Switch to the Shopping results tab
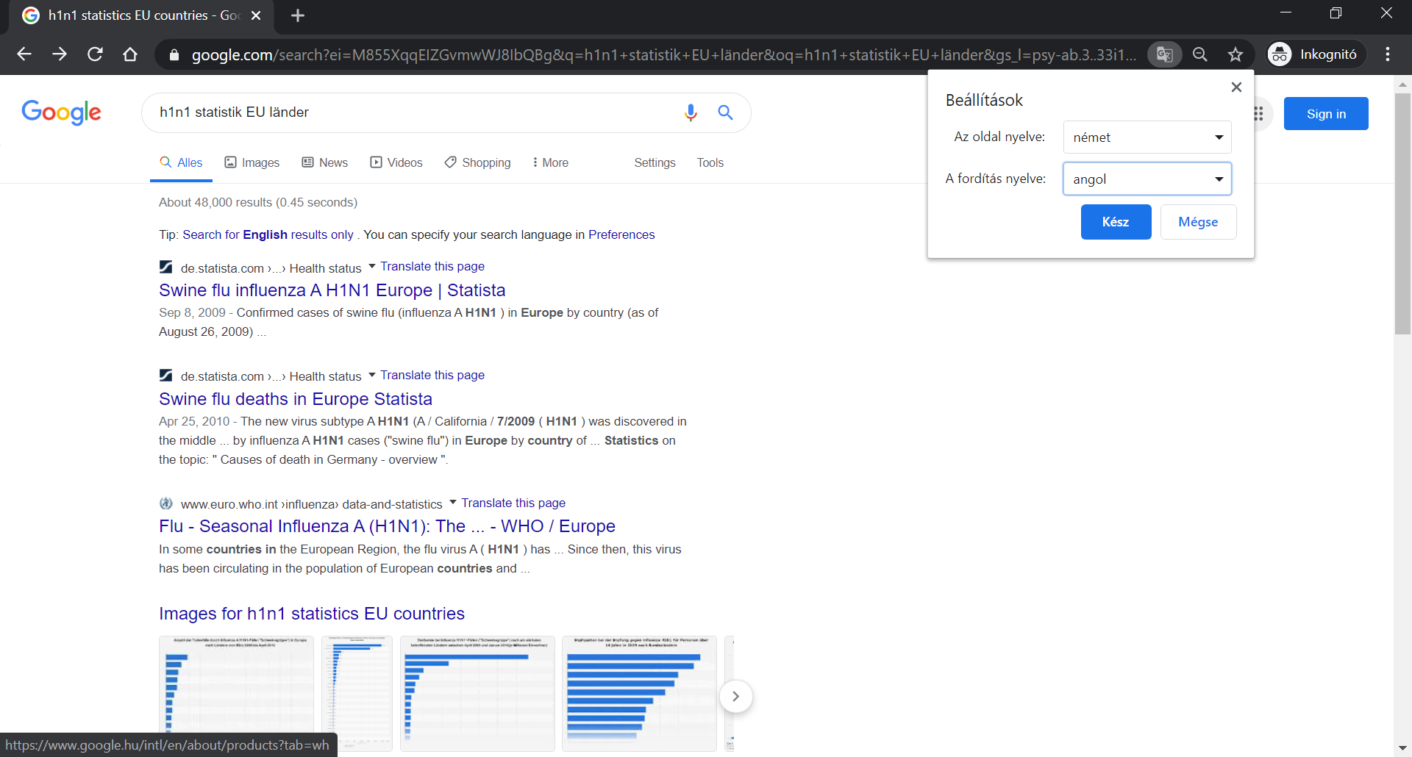1412x757 pixels. (x=477, y=163)
